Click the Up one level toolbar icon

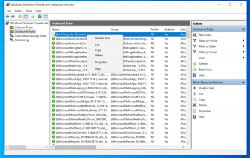(20, 16)
